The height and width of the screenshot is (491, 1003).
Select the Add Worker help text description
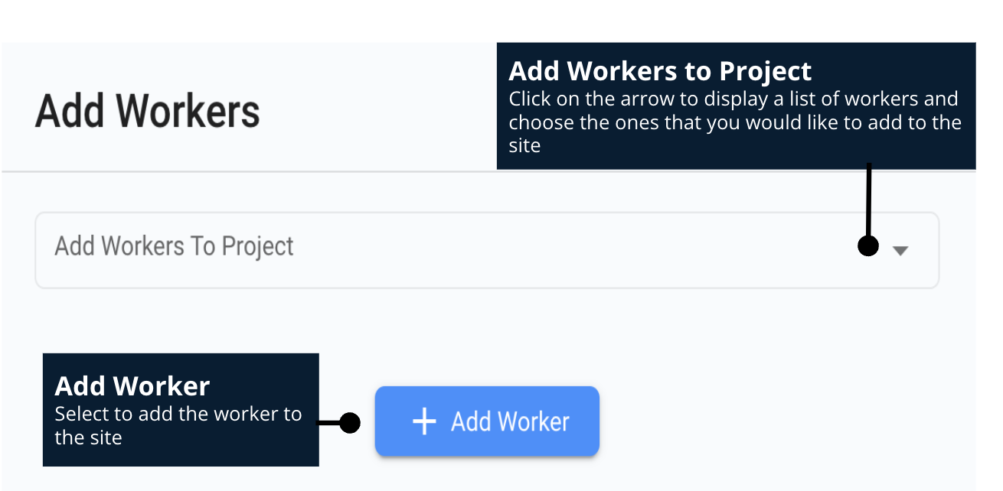pos(178,425)
